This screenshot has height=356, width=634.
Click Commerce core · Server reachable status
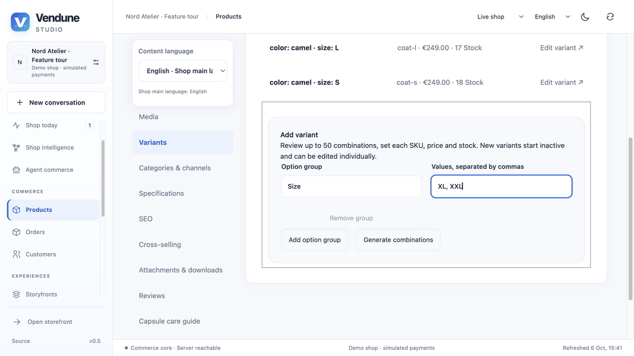point(173,348)
